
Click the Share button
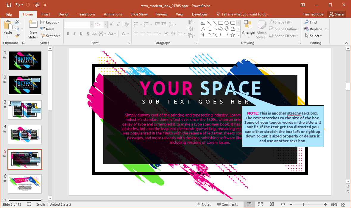pos(336,14)
